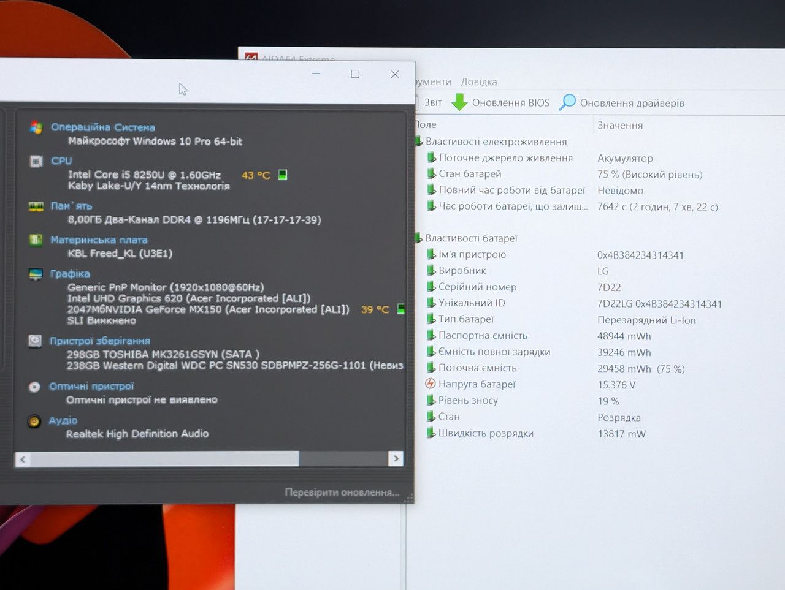Click the Перевірити оновлення link in Speccy
This screenshot has width=785, height=590.
pos(342,492)
